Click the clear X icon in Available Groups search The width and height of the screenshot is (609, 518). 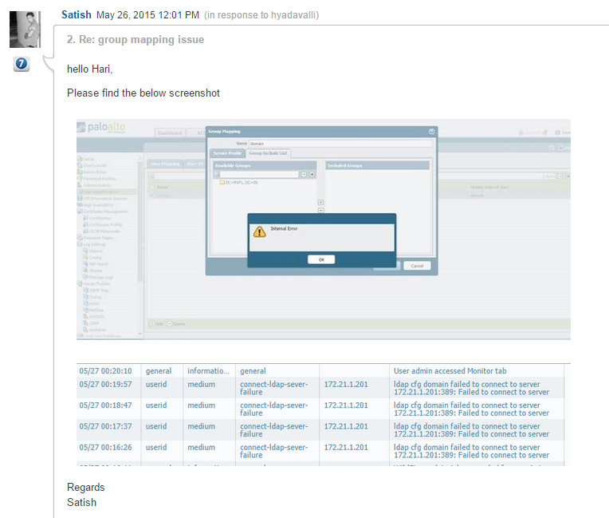click(x=312, y=175)
